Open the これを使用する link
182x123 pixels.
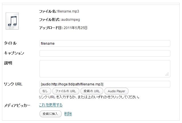[51, 105]
